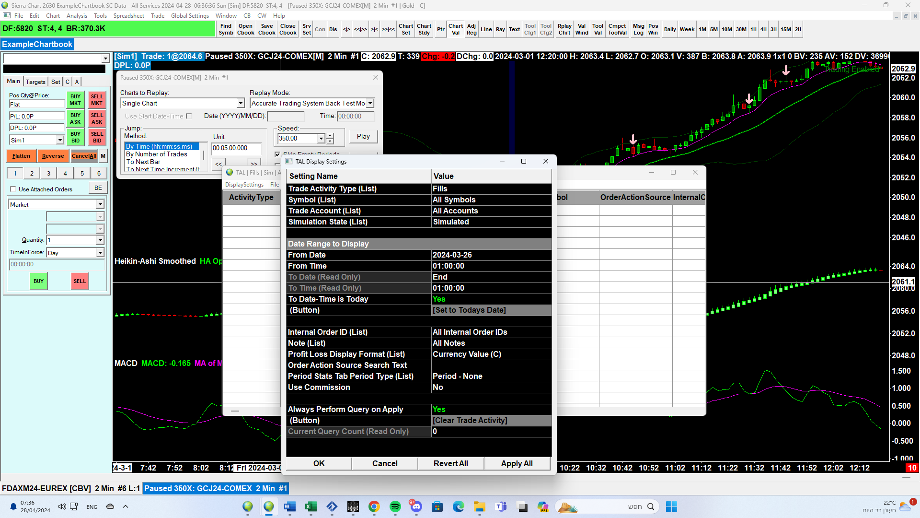Select the Text drawing tool
This screenshot has width=920, height=518.
click(x=514, y=29)
